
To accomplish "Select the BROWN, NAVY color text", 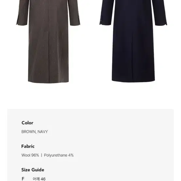I will [35, 132].
